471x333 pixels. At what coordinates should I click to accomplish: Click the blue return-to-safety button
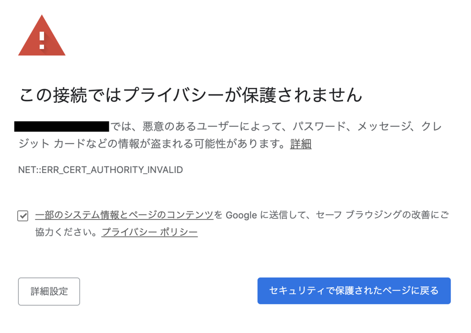coord(354,291)
